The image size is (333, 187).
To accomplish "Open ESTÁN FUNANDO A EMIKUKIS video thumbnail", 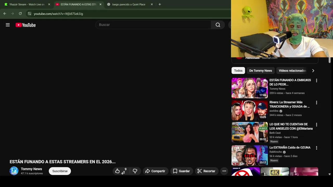I will pyautogui.click(x=249, y=88).
